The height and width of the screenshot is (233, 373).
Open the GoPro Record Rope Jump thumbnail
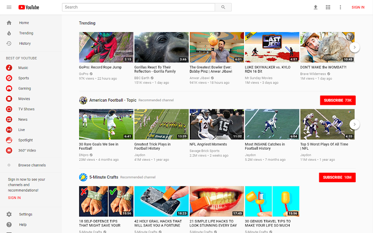pyautogui.click(x=106, y=48)
